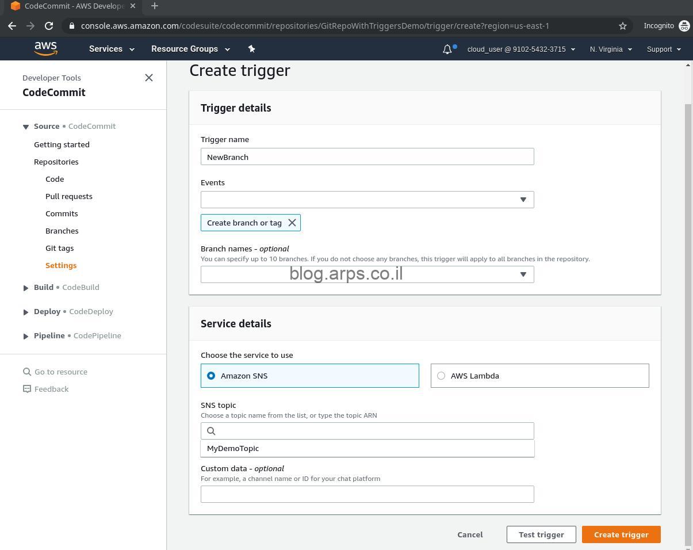
Task: Click the Create trigger button
Action: pyautogui.click(x=621, y=534)
